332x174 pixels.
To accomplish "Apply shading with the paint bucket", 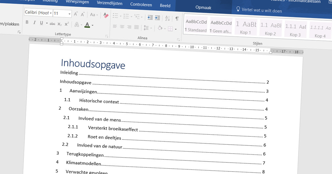I will click(160, 28).
